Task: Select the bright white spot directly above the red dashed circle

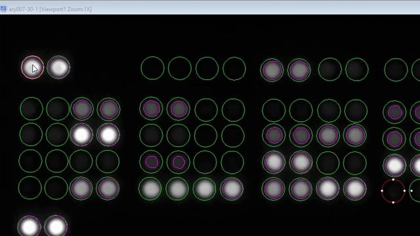Action: (x=394, y=165)
